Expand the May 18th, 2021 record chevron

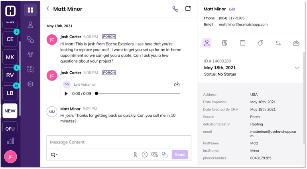click(x=297, y=68)
